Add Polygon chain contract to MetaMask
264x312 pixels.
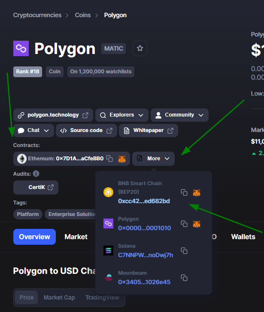[x=197, y=224]
